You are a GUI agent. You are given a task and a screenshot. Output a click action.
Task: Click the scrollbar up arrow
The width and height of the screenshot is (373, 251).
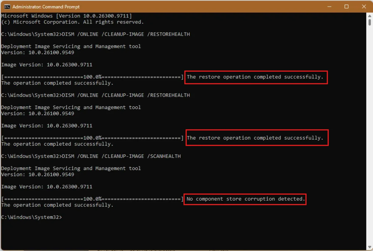(369, 16)
